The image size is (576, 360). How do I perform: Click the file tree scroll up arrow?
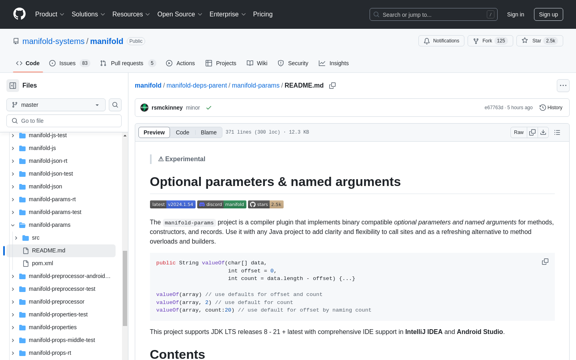coord(125,136)
